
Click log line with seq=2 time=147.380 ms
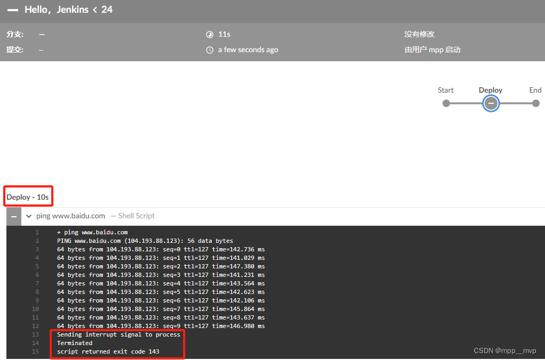(x=161, y=266)
